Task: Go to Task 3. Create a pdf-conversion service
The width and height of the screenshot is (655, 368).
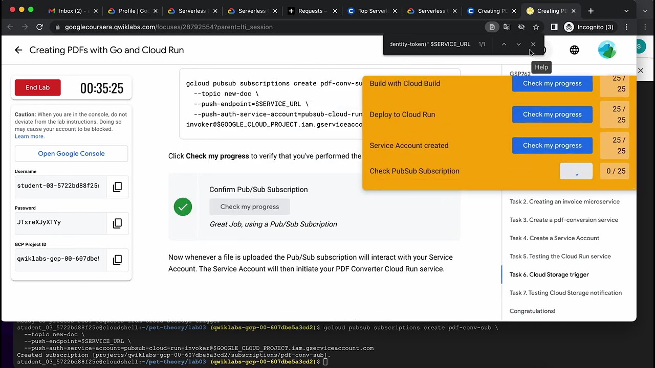Action: 564,220
